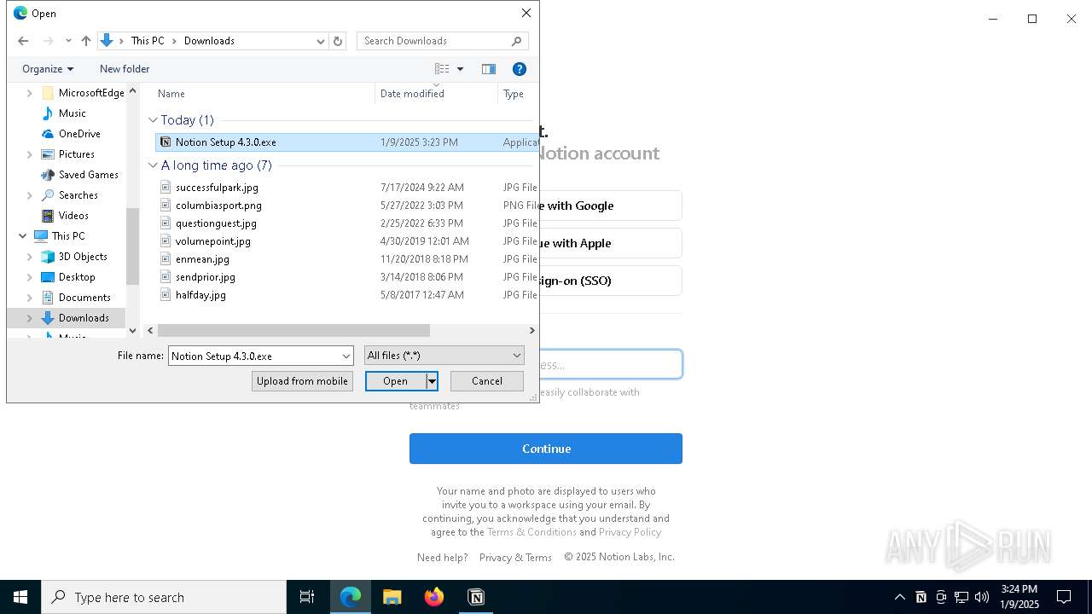Image resolution: width=1092 pixels, height=614 pixels.
Task: Open Searches in navigation tree
Action: pyautogui.click(x=78, y=195)
